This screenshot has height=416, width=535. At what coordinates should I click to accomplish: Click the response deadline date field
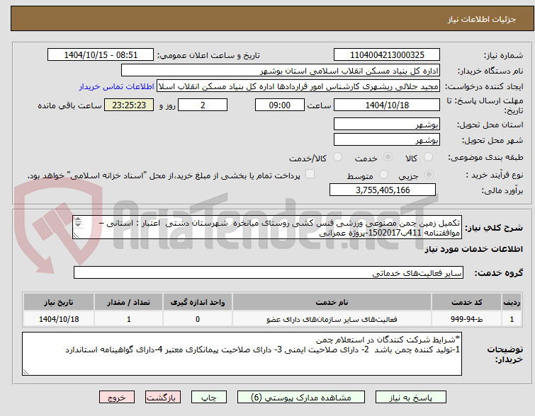pyautogui.click(x=387, y=105)
